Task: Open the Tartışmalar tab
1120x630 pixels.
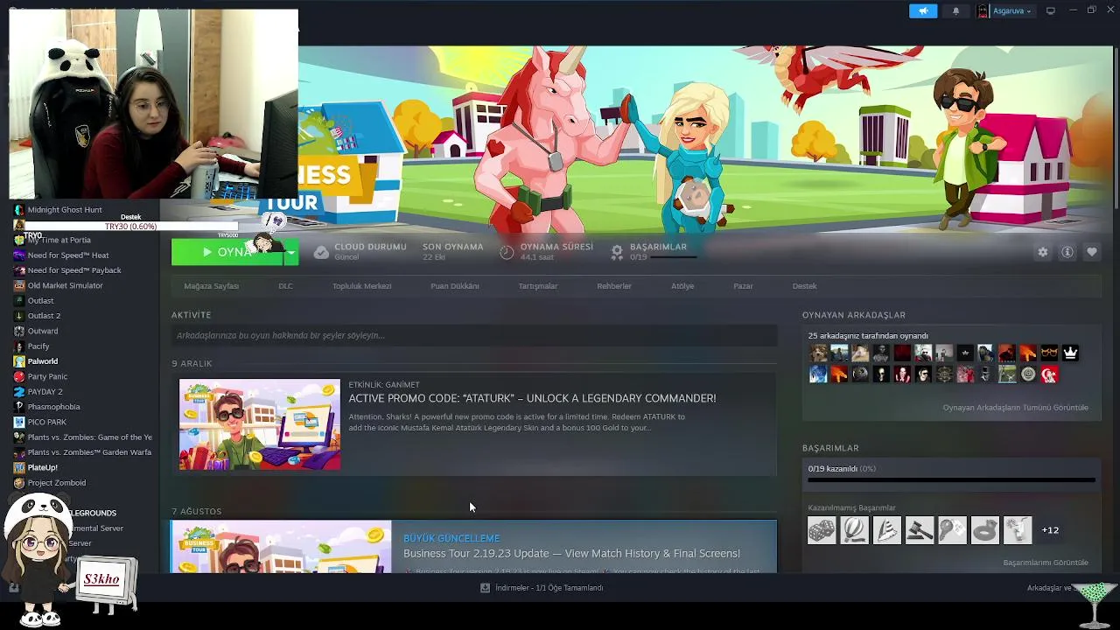Action: click(537, 286)
